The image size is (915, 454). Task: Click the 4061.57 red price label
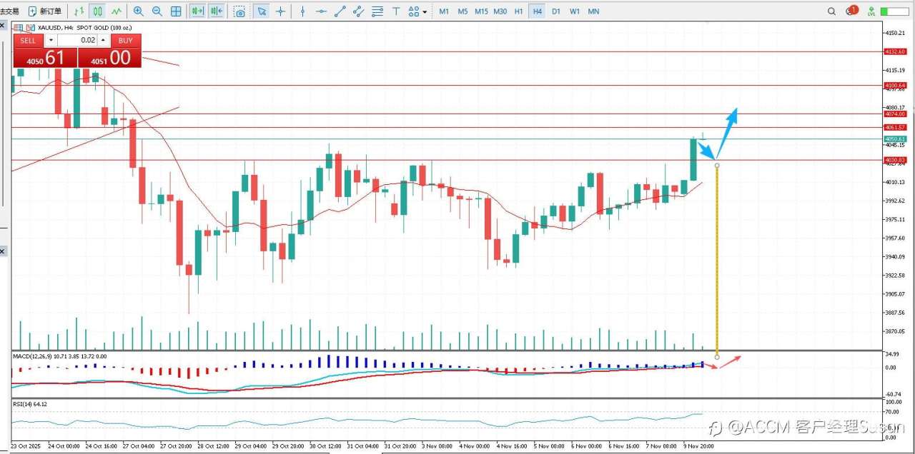(x=895, y=127)
